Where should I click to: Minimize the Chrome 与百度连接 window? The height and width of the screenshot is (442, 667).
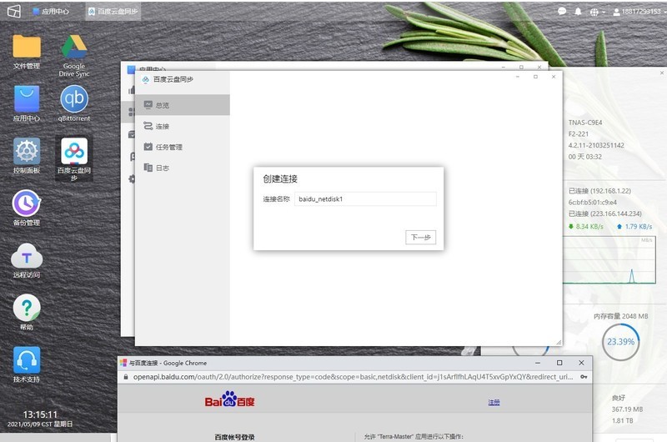[538, 363]
